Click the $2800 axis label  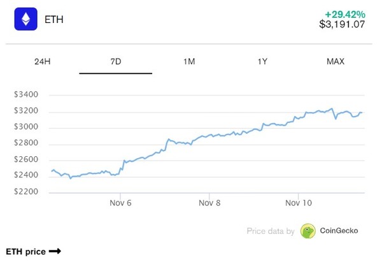click(26, 143)
